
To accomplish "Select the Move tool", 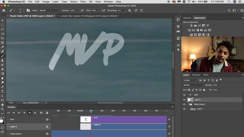I will (2, 20).
